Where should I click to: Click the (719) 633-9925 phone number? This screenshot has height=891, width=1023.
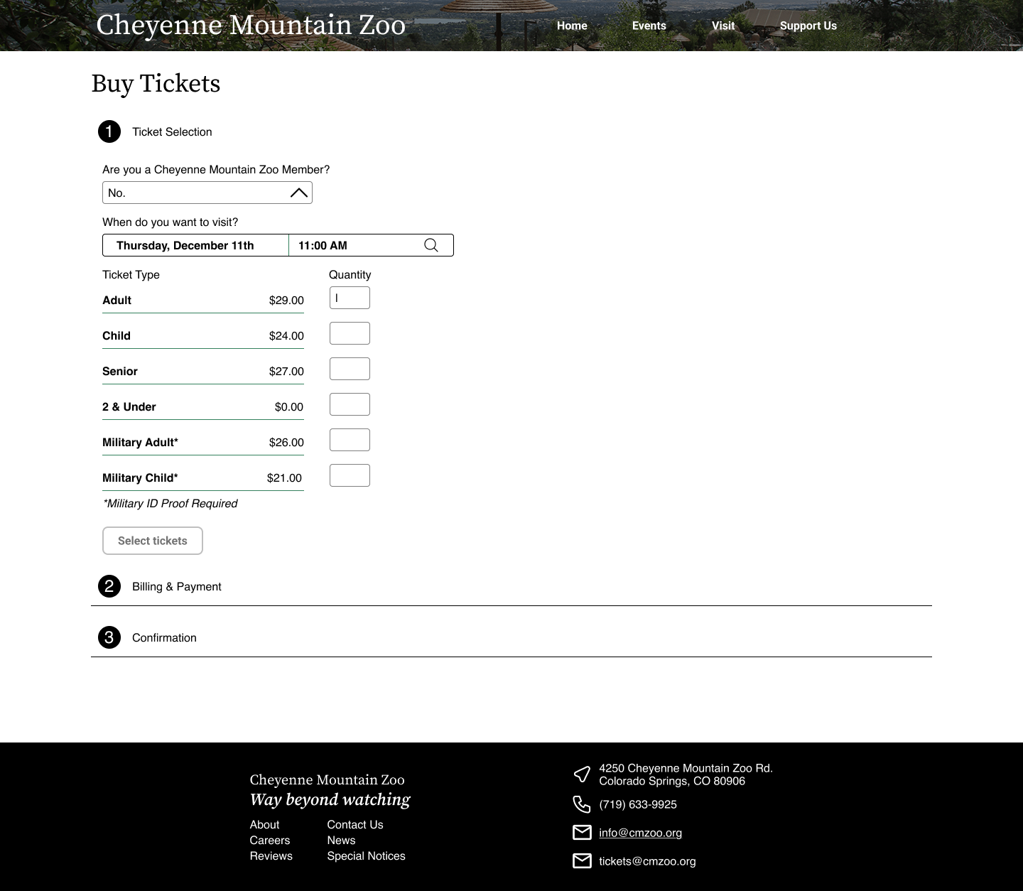coord(638,804)
